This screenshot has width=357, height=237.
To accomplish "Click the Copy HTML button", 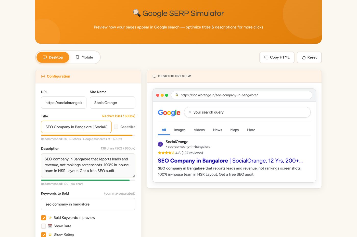I will [277, 57].
